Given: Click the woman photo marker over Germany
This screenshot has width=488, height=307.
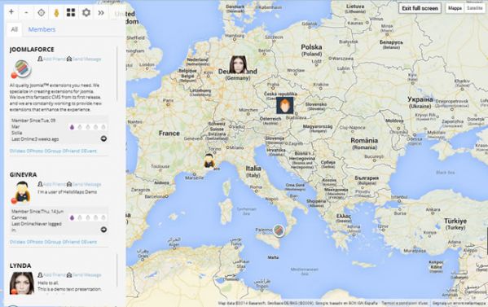Looking at the screenshot, I should (238, 64).
